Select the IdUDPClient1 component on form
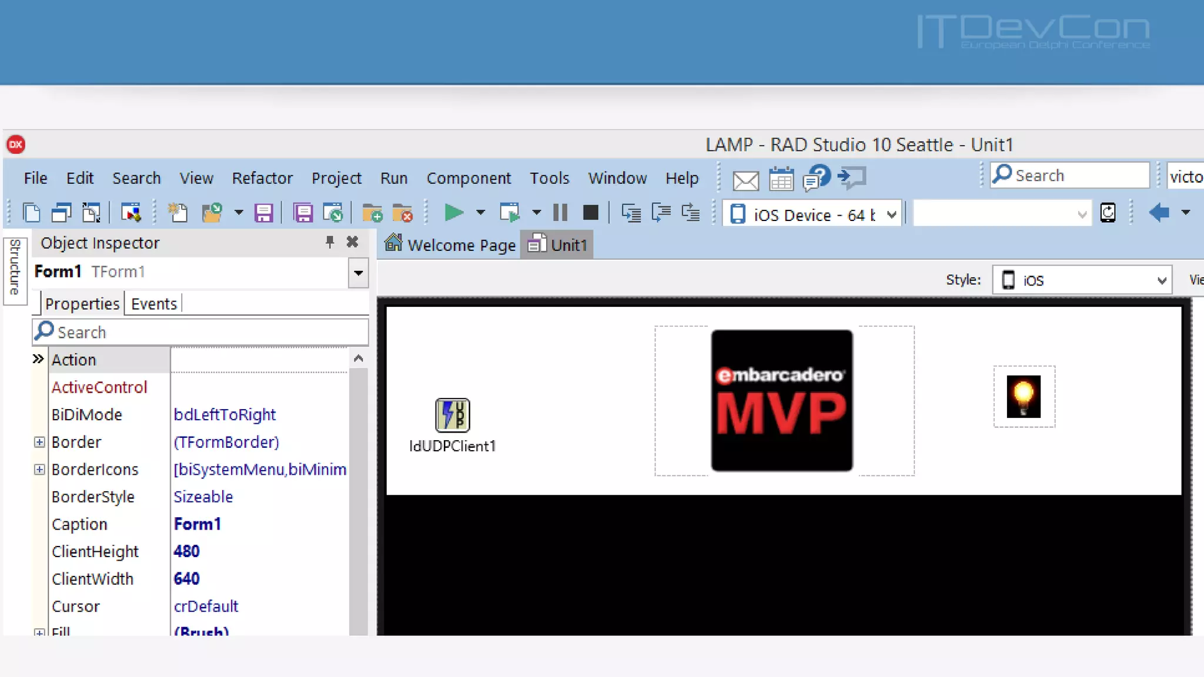 452,415
